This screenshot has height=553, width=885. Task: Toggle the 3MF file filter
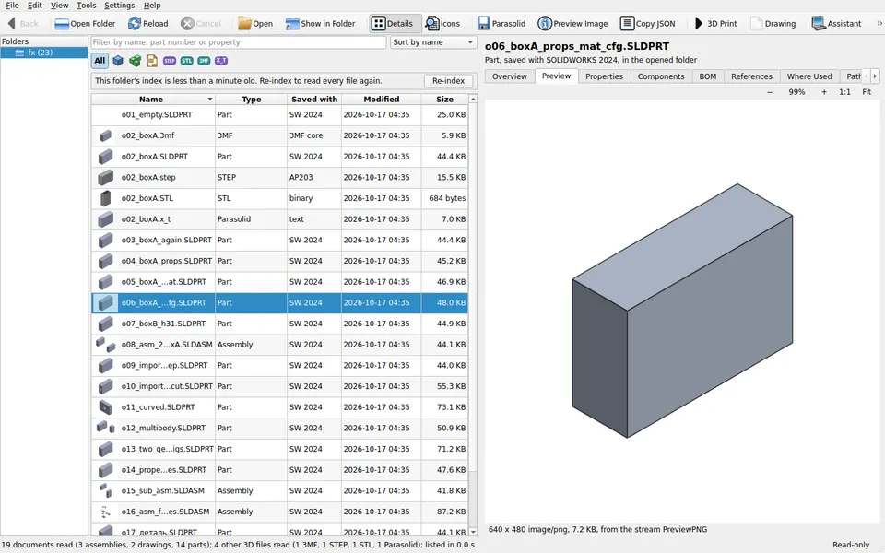pos(204,61)
